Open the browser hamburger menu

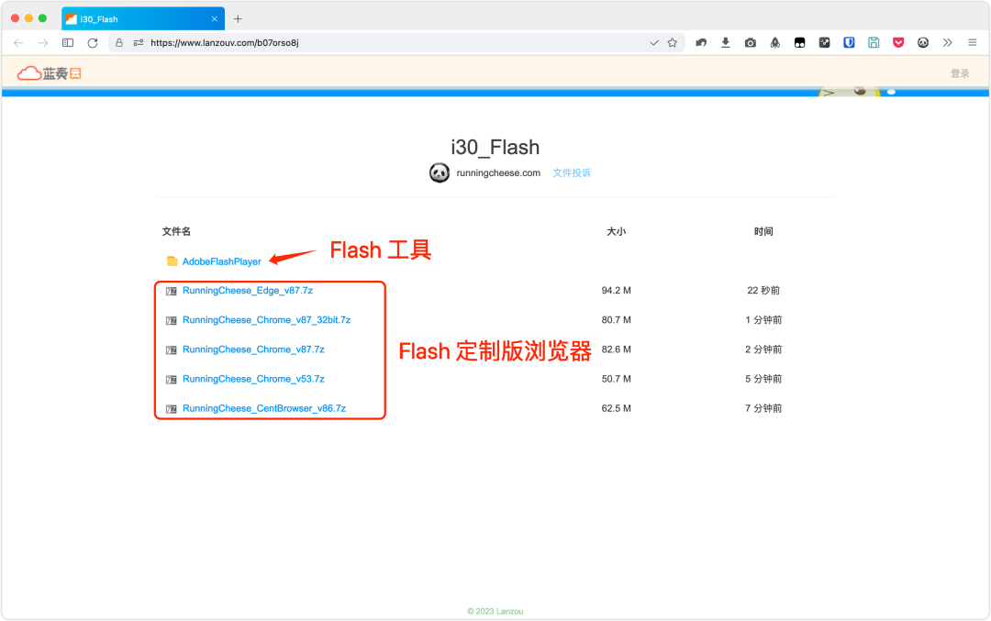click(972, 43)
